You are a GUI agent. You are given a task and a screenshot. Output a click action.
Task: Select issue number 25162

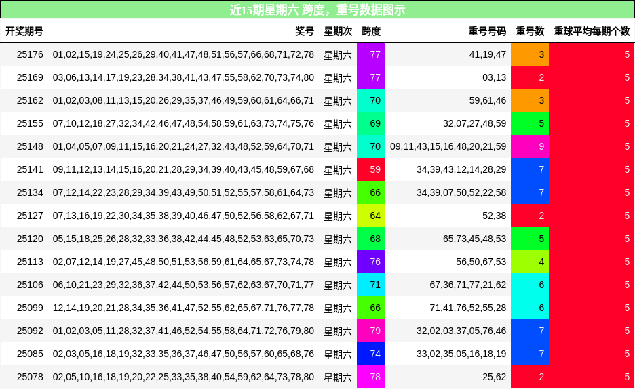click(30, 100)
